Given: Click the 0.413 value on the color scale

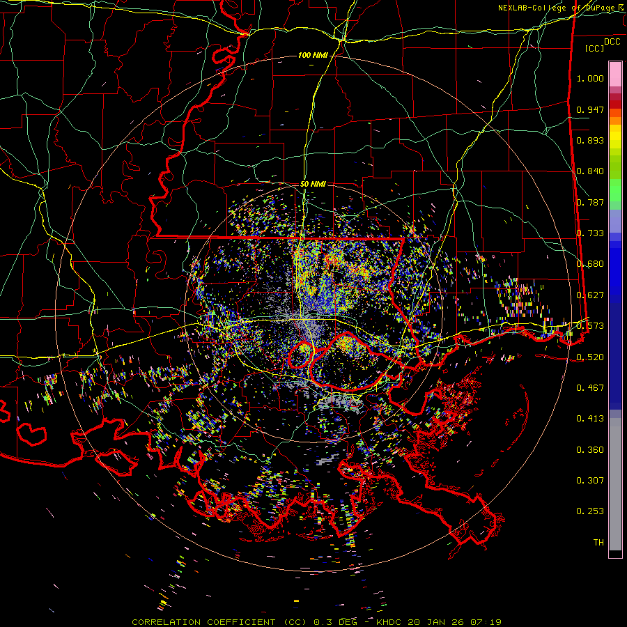Looking at the screenshot, I should click(x=590, y=419).
